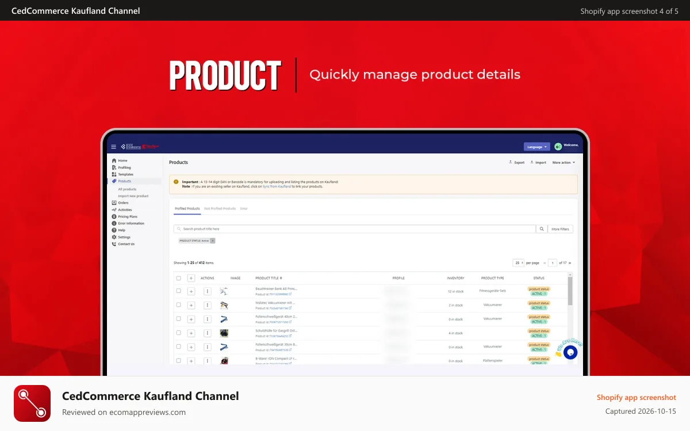Click the Templates sidebar icon
Viewport: 690px width, 431px height.
[114, 174]
